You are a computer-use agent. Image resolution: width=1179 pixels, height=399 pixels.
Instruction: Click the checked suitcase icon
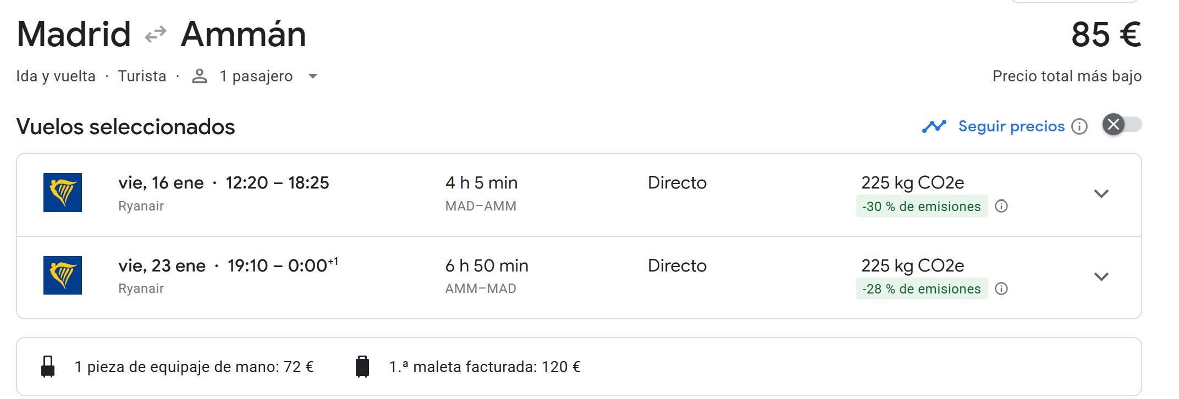coord(362,367)
